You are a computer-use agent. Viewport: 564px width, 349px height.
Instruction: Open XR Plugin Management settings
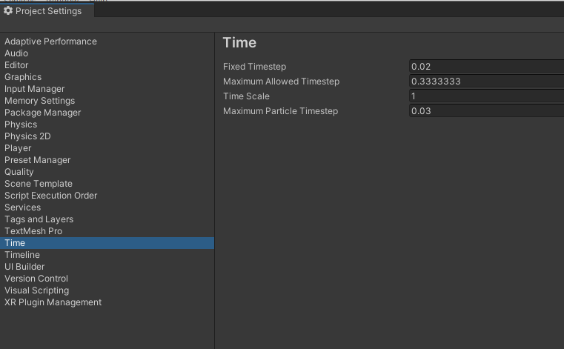point(53,302)
